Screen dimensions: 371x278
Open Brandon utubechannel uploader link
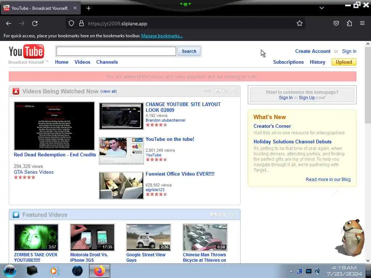tap(165, 120)
